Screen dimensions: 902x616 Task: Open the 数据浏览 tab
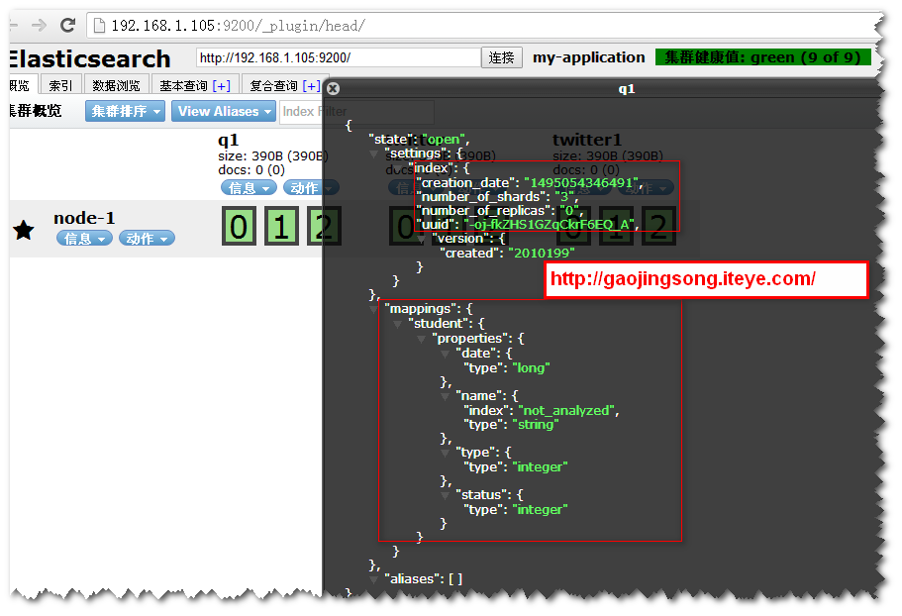point(116,85)
